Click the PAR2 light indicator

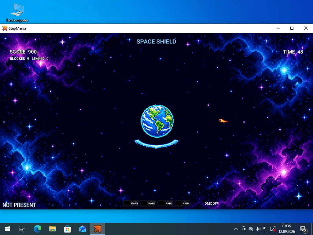click(148, 203)
